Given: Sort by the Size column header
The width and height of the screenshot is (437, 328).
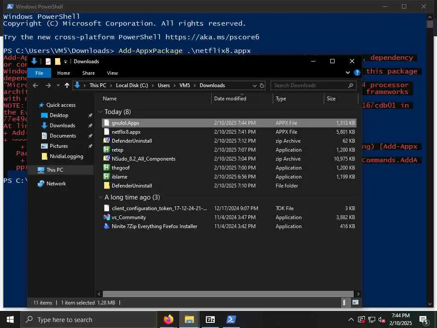Looking at the screenshot, I should 331,99.
